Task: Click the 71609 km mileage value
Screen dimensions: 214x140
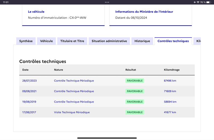Action: 170,91
